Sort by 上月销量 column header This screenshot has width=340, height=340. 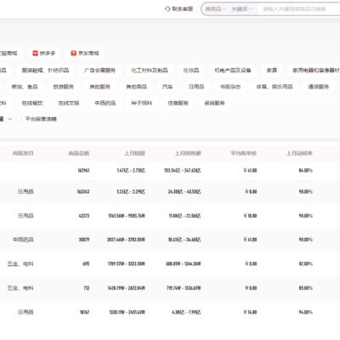point(135,153)
